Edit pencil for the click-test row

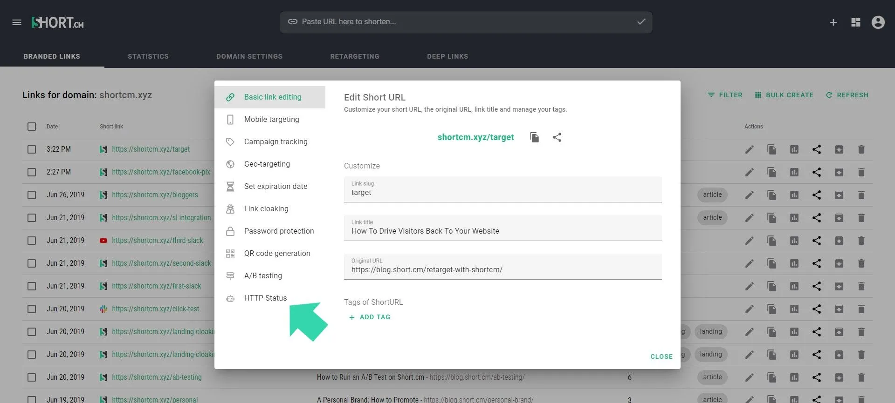click(750, 309)
